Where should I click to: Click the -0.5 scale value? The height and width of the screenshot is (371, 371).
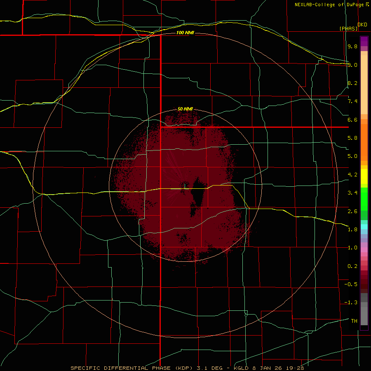tap(351, 284)
